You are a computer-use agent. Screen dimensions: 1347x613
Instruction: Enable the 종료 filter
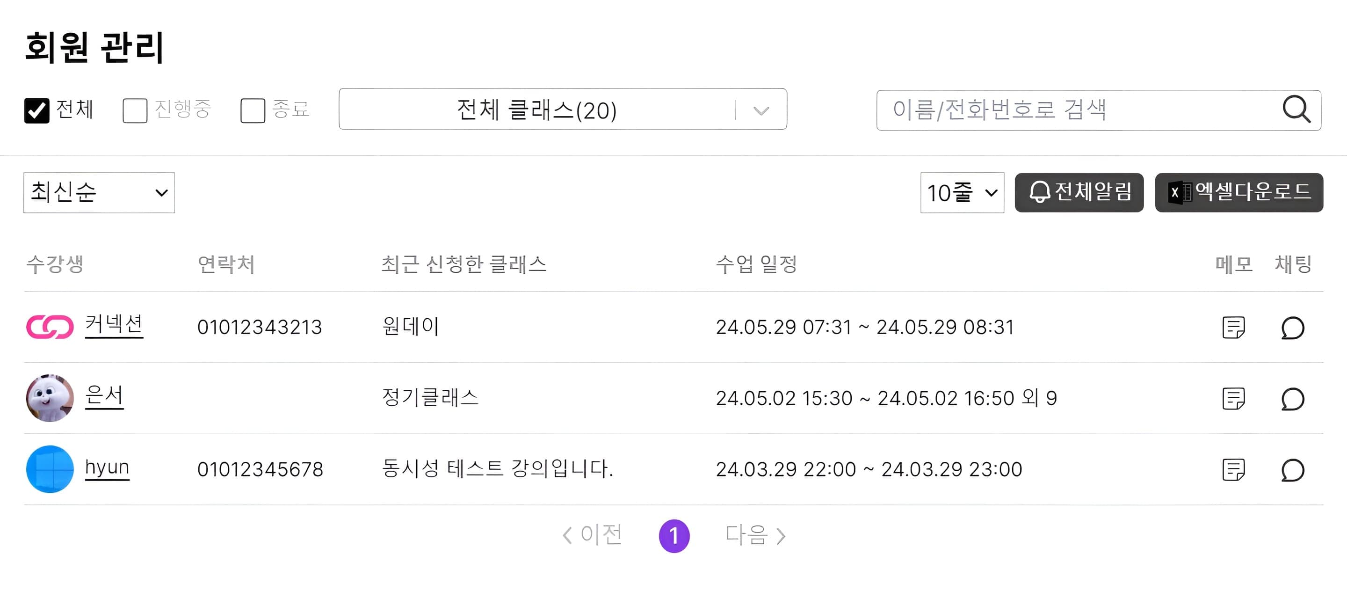(x=253, y=111)
